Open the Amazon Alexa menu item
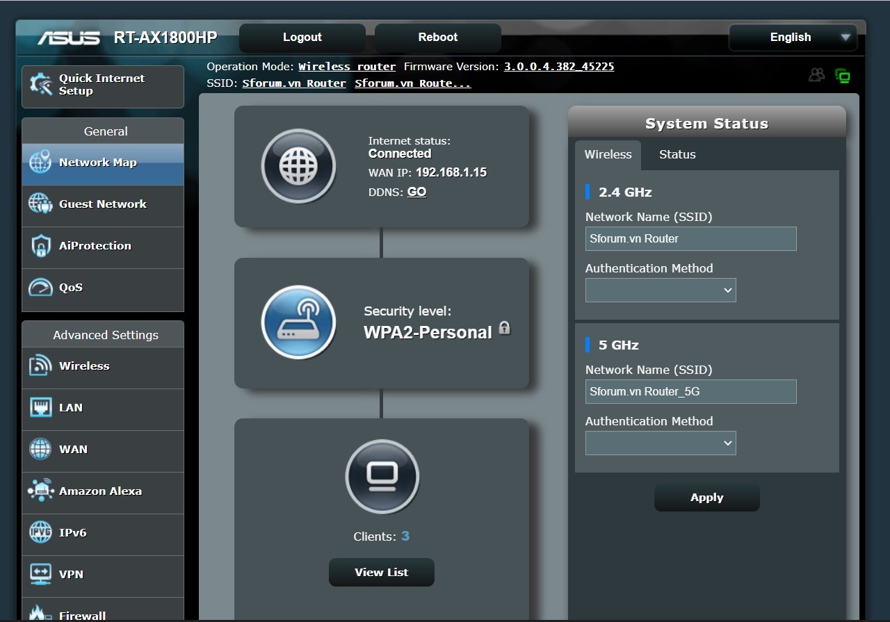This screenshot has width=890, height=622. click(103, 493)
